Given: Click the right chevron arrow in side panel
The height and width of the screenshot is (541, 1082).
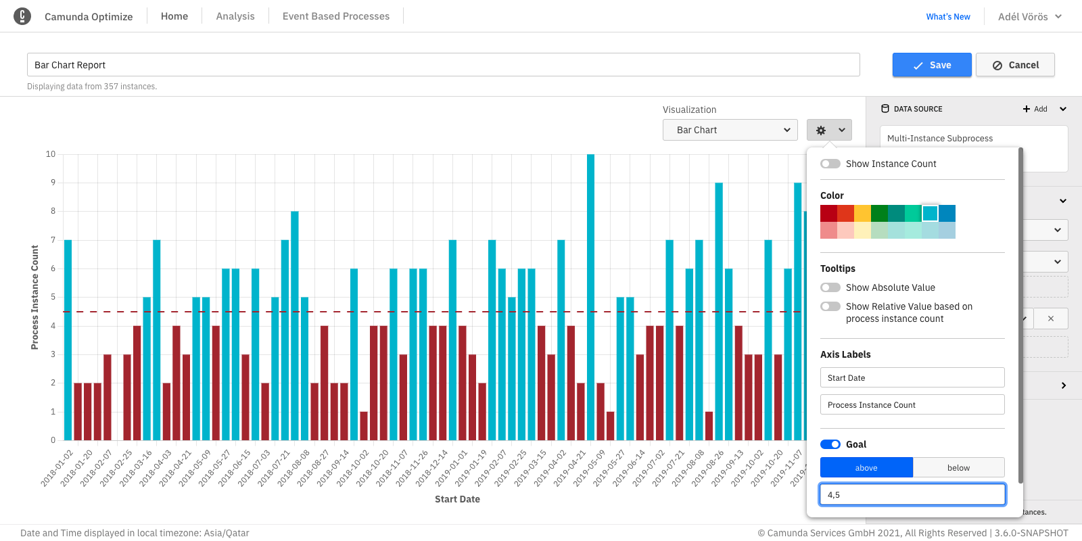Looking at the screenshot, I should [x=1063, y=385].
